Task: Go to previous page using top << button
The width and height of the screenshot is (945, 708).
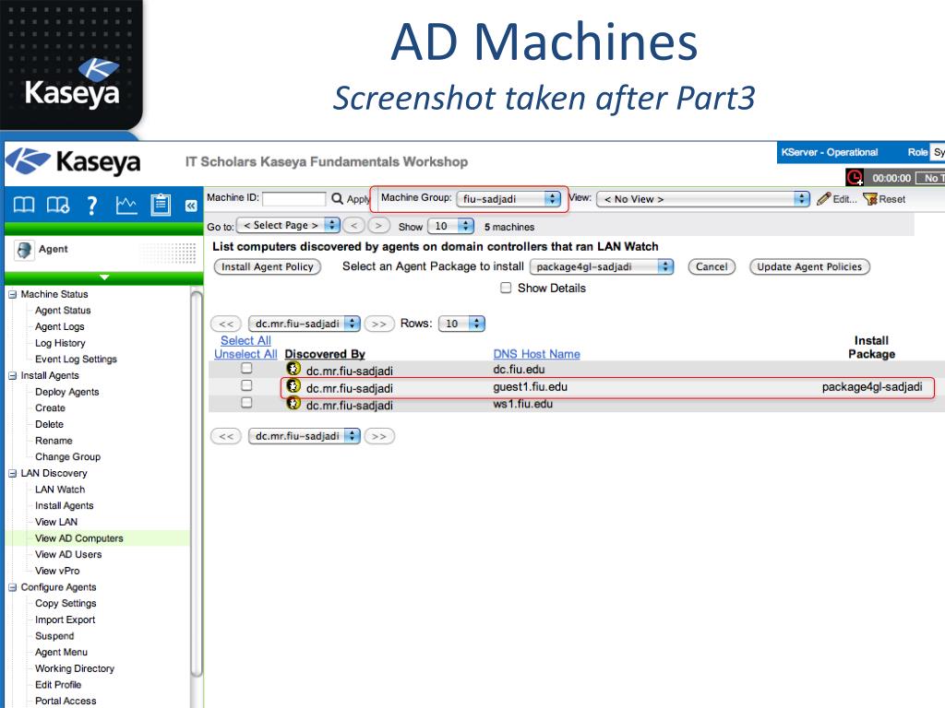Action: [226, 324]
